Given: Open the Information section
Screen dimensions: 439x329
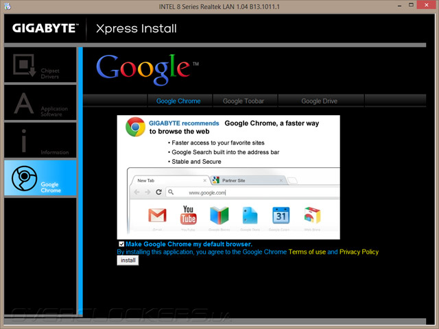Looking at the screenshot, I should point(40,140).
